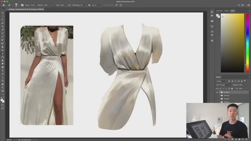Toggle visibility of the top Group layer

click(x=217, y=92)
